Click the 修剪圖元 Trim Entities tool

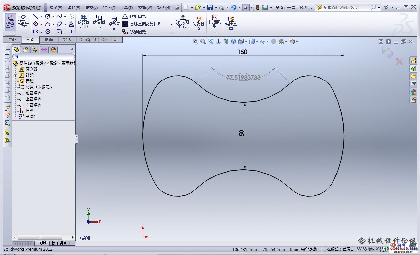[84, 21]
